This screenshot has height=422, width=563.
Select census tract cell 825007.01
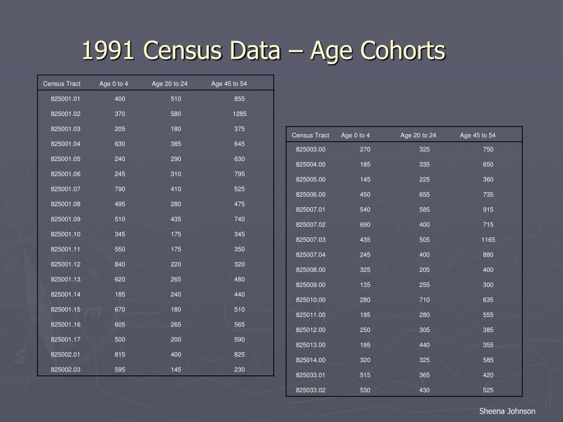pos(311,210)
